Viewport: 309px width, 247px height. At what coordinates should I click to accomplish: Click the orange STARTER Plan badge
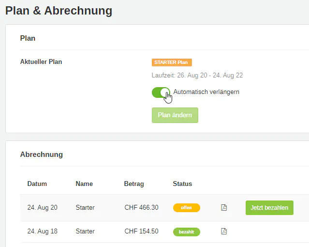coord(172,62)
